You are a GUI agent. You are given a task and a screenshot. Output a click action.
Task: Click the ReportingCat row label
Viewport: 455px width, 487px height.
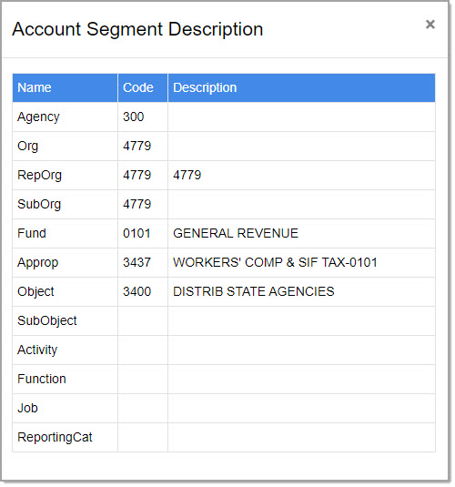tap(55, 438)
